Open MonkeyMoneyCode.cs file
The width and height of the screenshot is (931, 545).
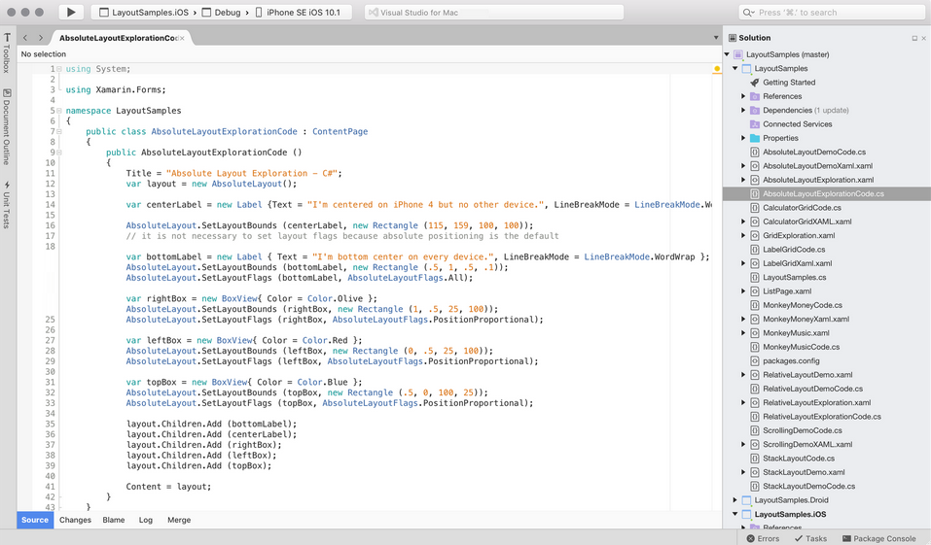click(x=803, y=305)
